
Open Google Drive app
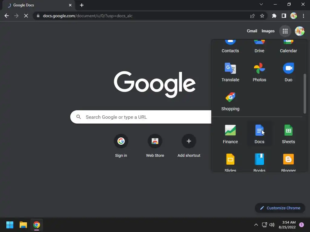pyautogui.click(x=259, y=47)
